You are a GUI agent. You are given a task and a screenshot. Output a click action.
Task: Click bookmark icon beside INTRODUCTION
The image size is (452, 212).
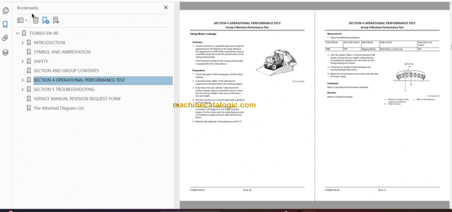(x=28, y=42)
